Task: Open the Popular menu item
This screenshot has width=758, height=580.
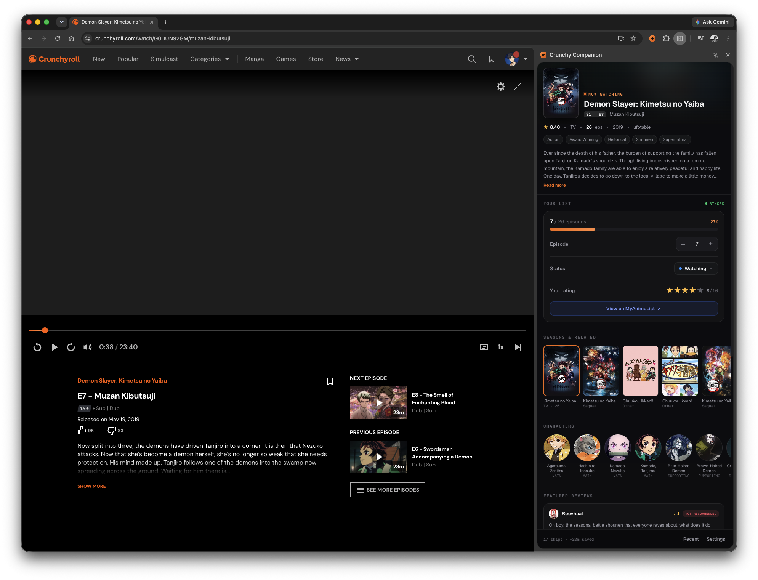Action: tap(128, 59)
